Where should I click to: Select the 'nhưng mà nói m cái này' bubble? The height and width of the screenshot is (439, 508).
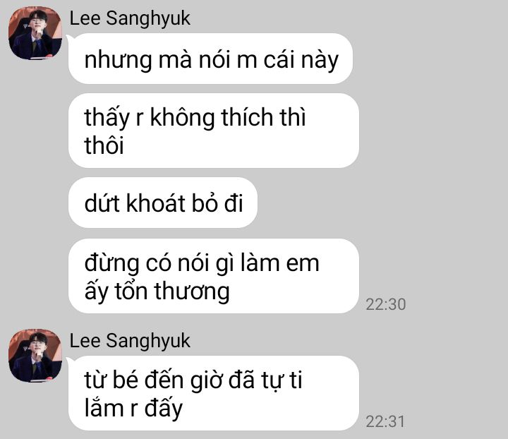(210, 59)
